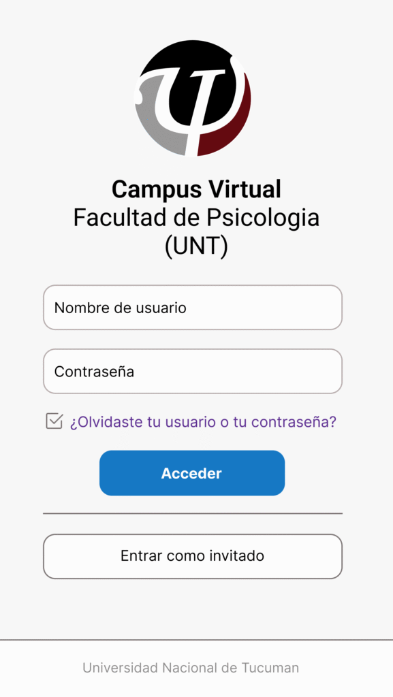Click the (UNT) text under the title
This screenshot has height=697, width=393.
196,246
